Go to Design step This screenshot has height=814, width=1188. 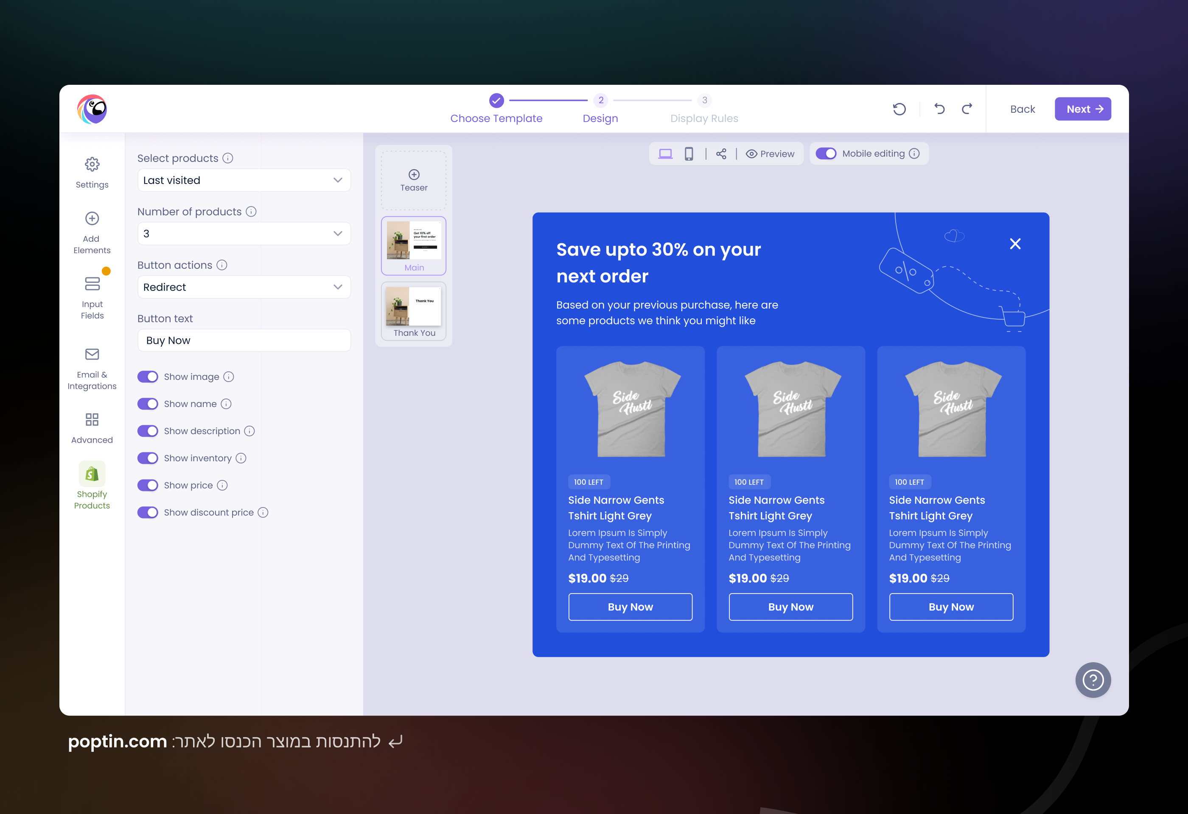[x=601, y=109]
